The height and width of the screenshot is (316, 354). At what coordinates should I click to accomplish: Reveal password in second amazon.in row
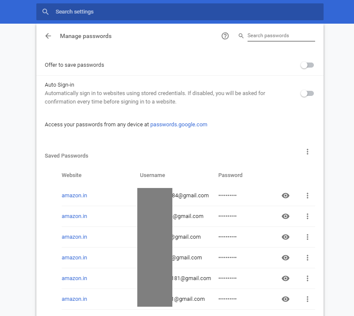point(286,216)
